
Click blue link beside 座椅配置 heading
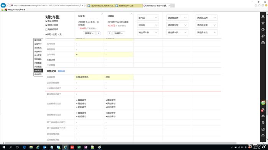(61, 71)
